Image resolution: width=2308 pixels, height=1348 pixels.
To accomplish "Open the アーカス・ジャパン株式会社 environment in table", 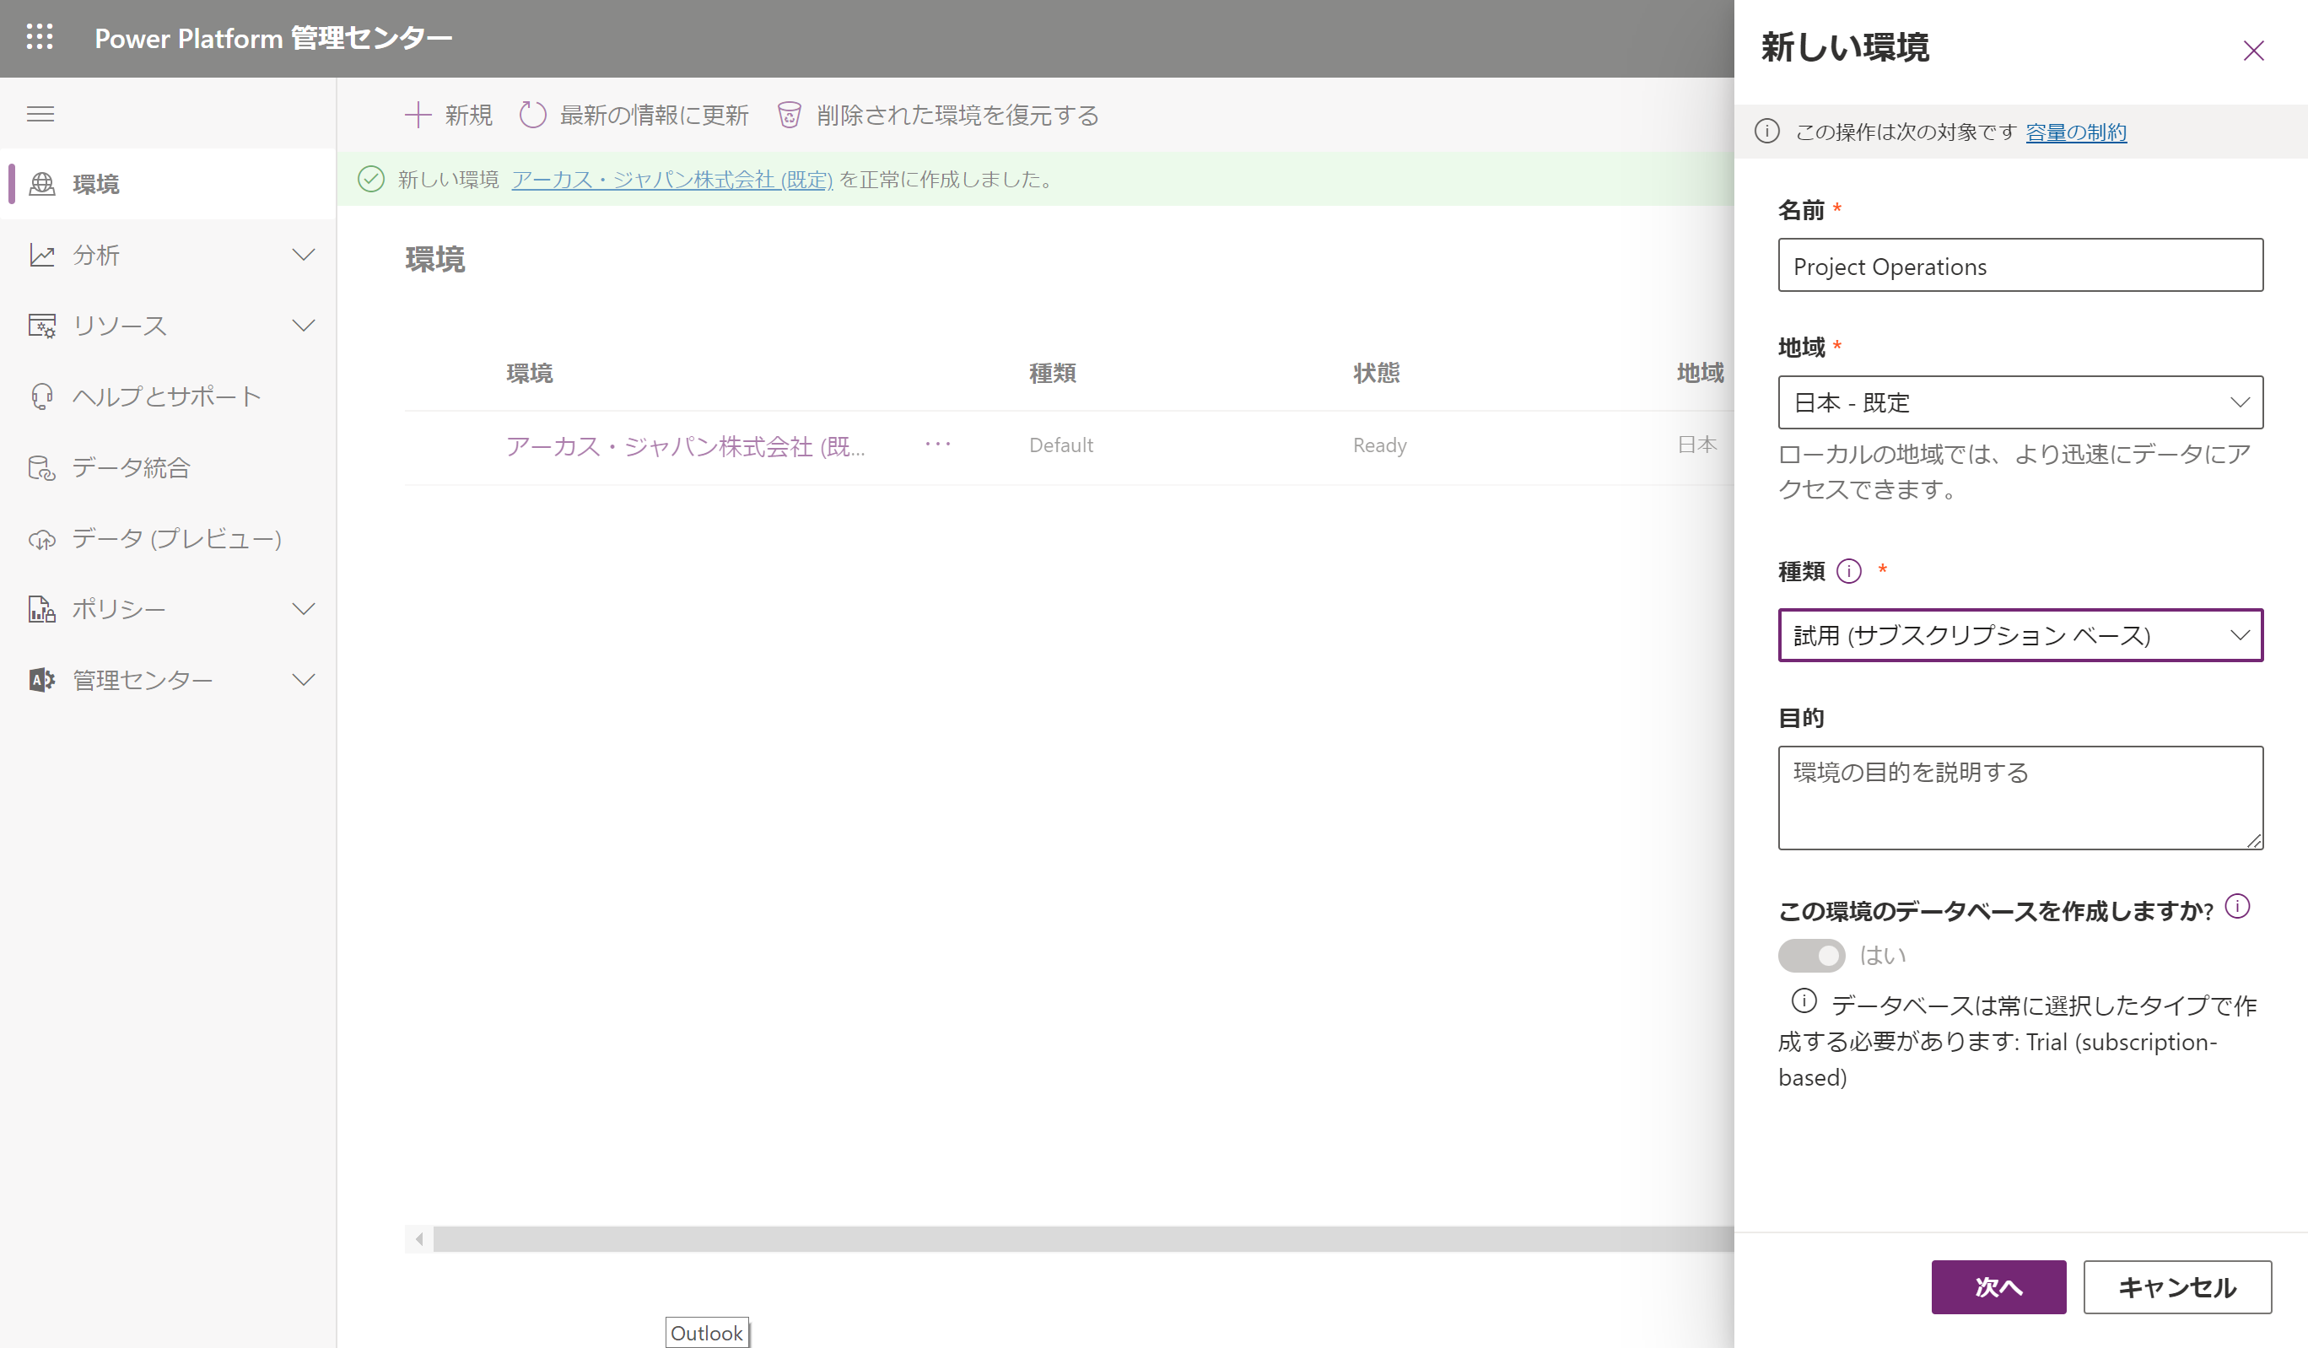I will point(685,446).
